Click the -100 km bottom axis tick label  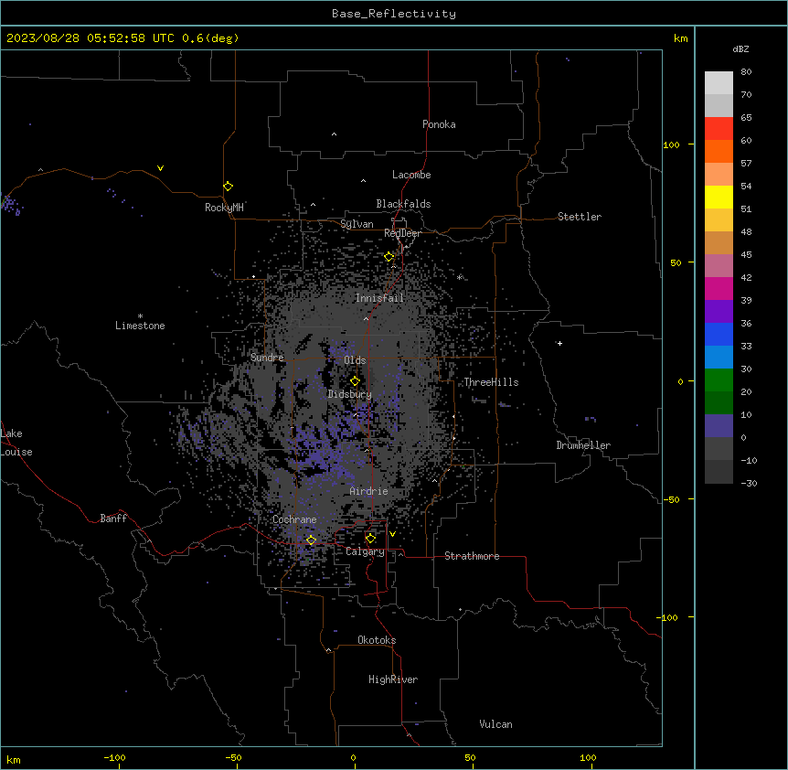point(114,757)
